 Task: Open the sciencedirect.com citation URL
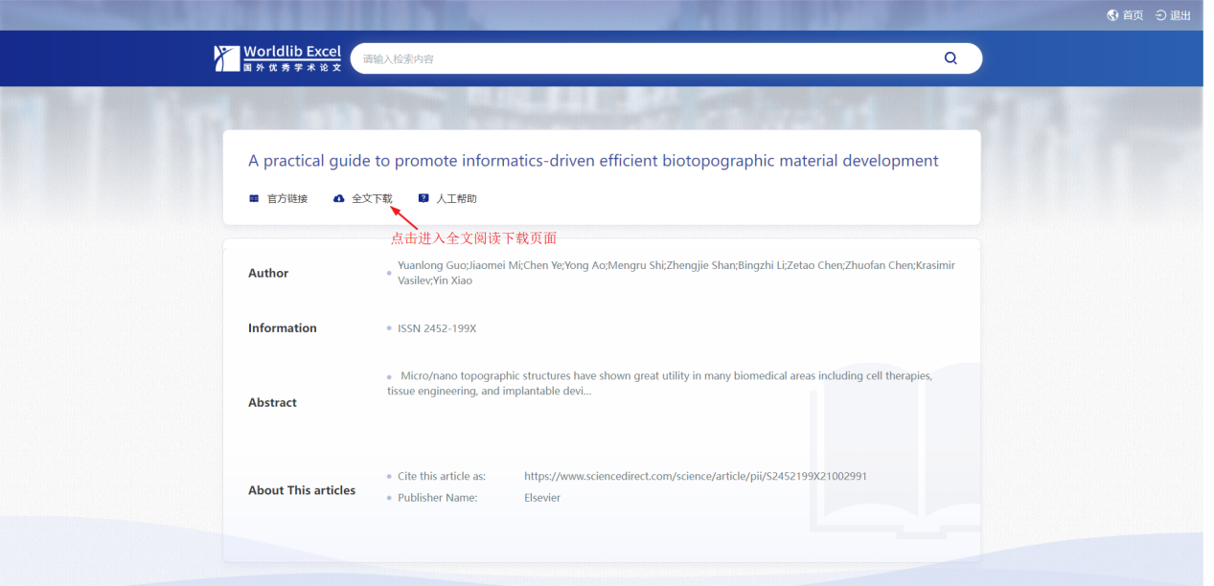[x=695, y=476]
